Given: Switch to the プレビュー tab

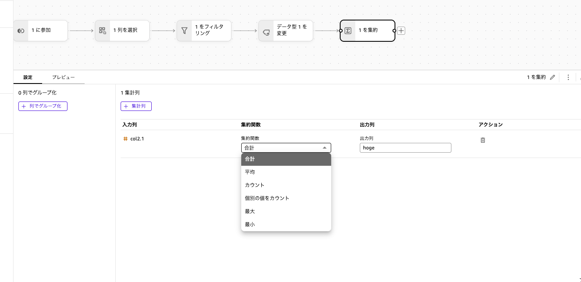Looking at the screenshot, I should point(63,77).
